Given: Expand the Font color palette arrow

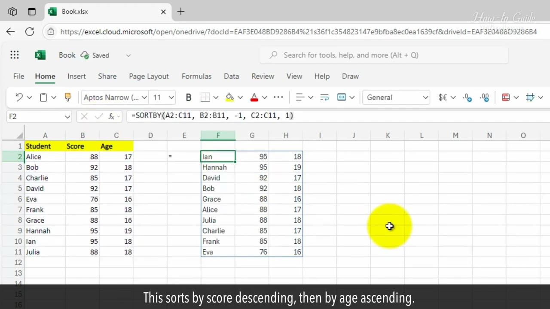Looking at the screenshot, I should coord(265,98).
